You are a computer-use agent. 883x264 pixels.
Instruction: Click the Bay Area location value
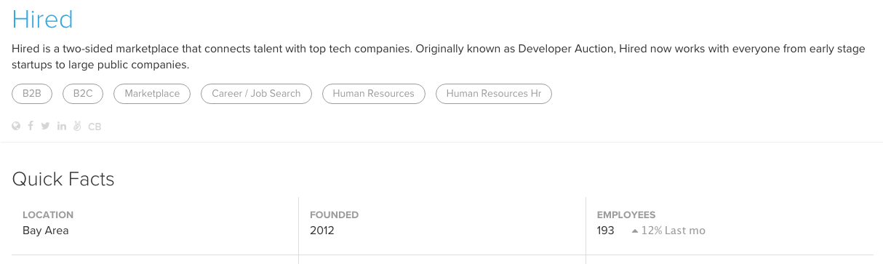pos(45,231)
